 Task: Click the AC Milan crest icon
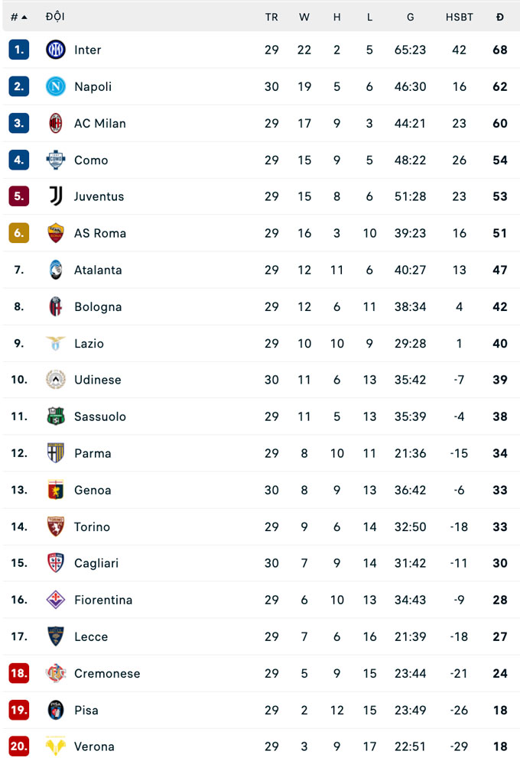pos(56,123)
